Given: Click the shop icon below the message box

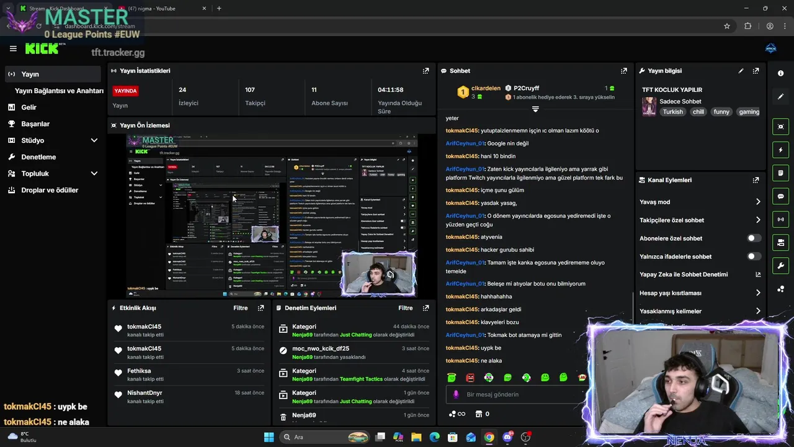Looking at the screenshot, I should [479, 414].
